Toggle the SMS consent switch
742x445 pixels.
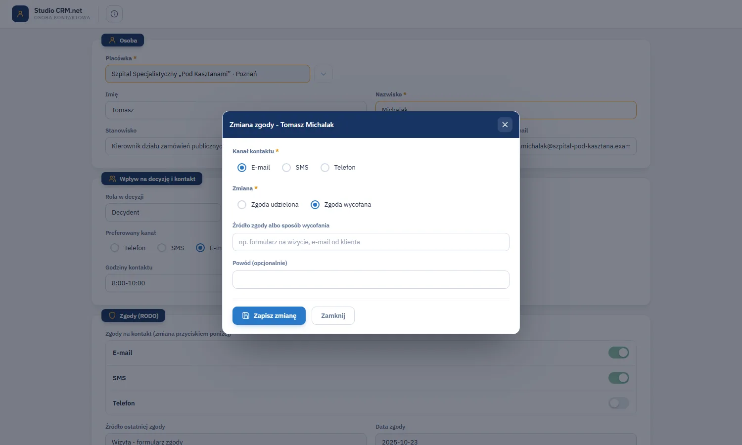(x=619, y=378)
